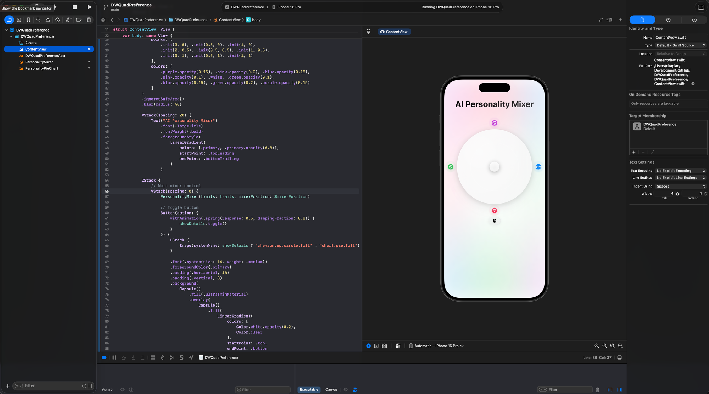Image resolution: width=709 pixels, height=394 pixels.
Task: Open the related items grid menu
Action: click(103, 20)
